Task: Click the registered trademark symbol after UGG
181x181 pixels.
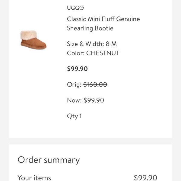Action: 81,8
